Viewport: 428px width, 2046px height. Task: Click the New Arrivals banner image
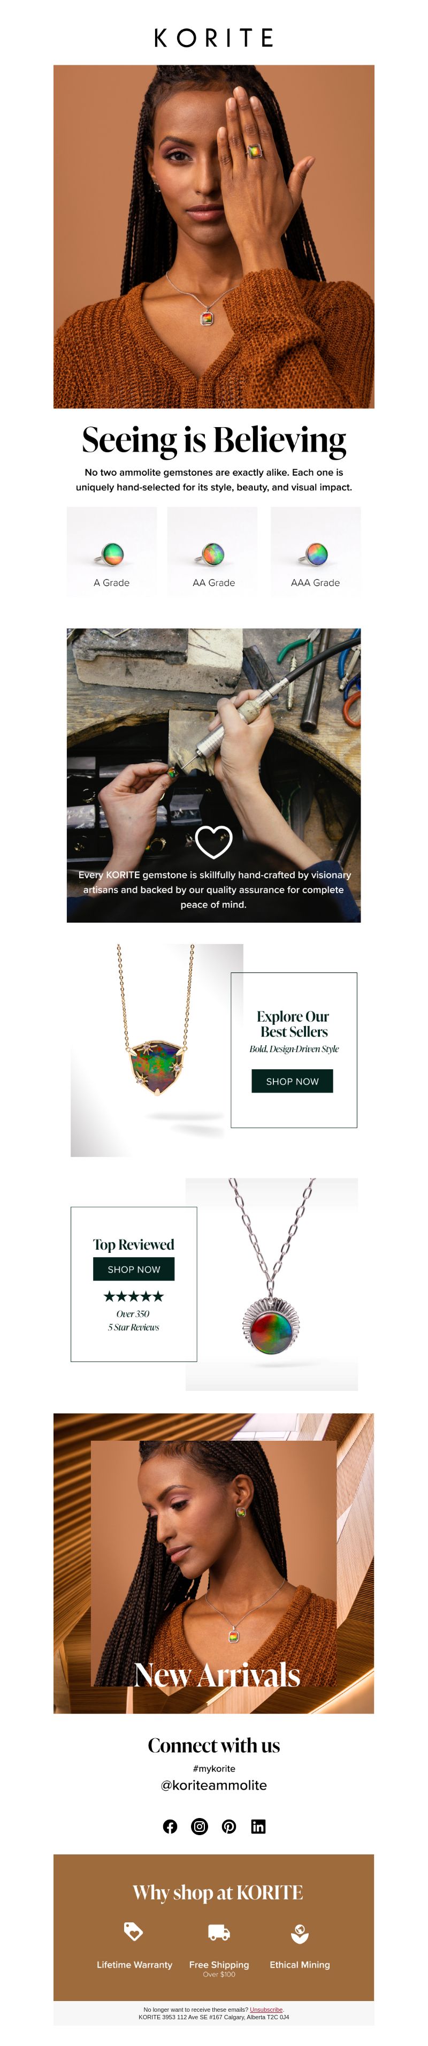point(213,1563)
